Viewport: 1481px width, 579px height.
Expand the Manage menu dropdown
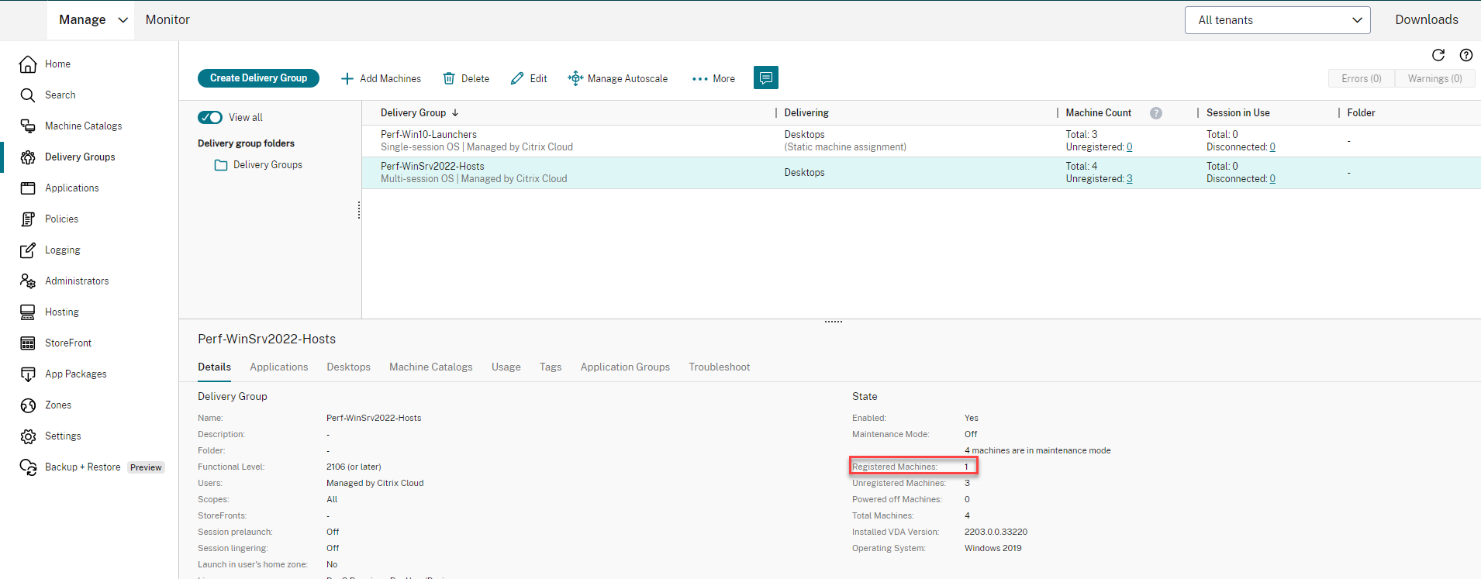pos(92,20)
